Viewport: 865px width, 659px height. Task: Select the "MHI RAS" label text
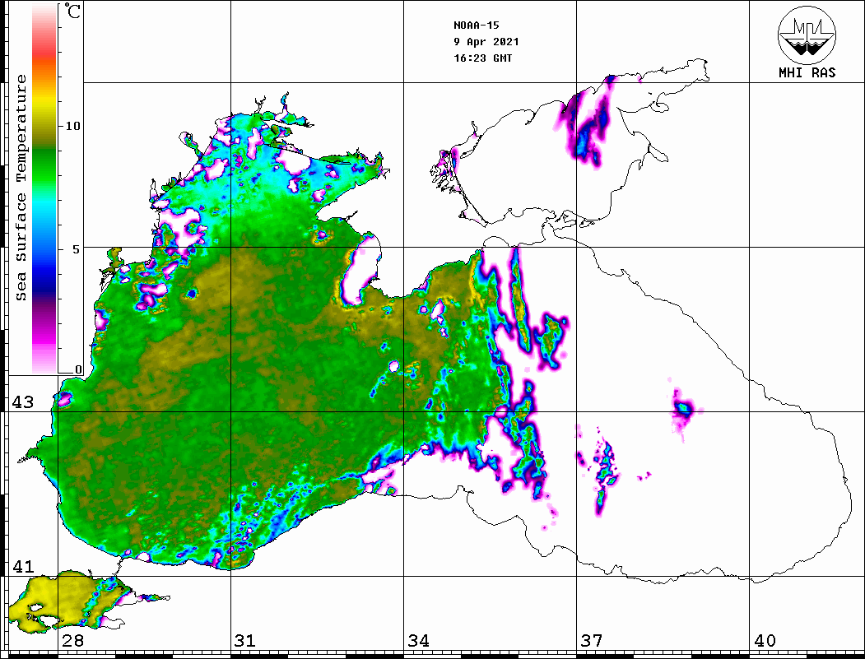807,72
